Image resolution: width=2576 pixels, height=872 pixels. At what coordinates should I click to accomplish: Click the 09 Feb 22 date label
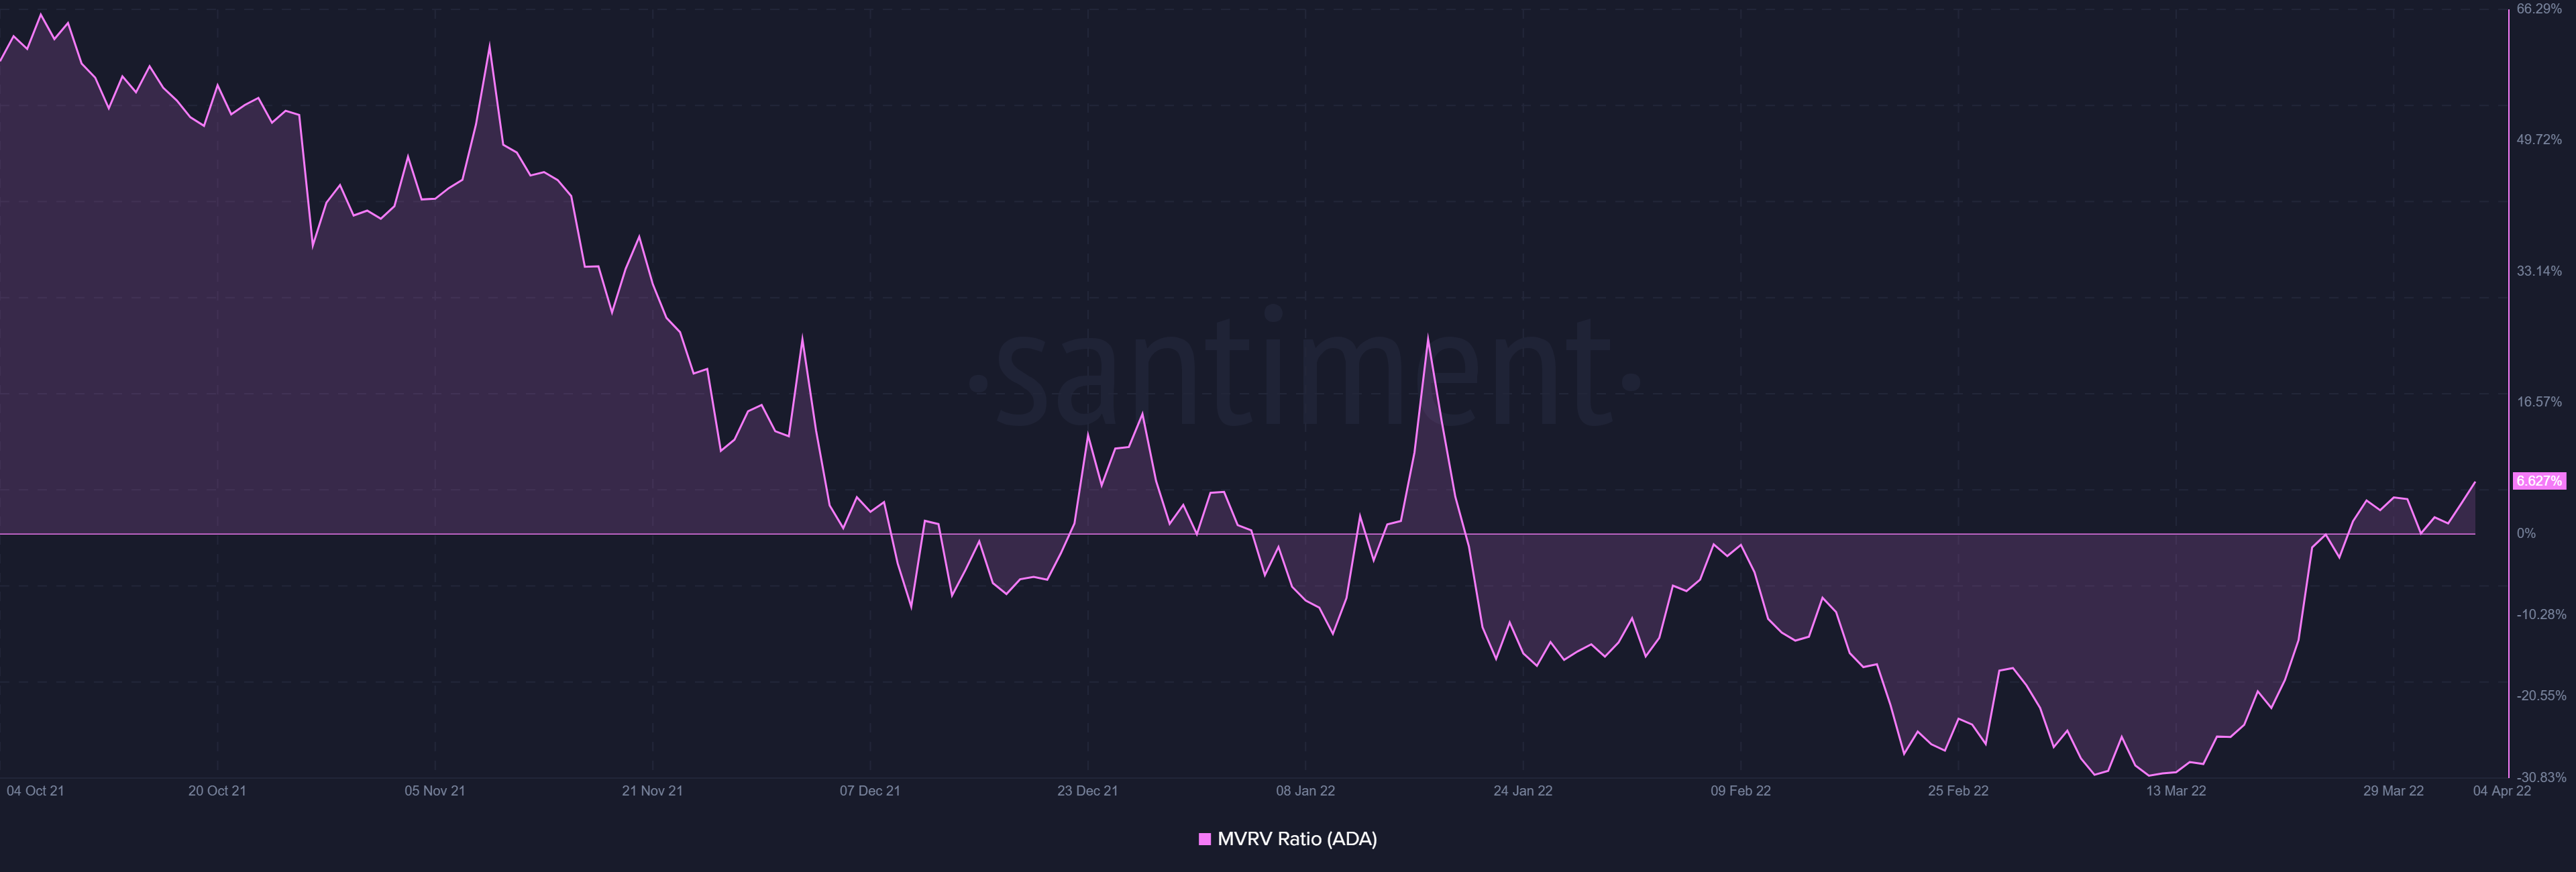click(1740, 791)
